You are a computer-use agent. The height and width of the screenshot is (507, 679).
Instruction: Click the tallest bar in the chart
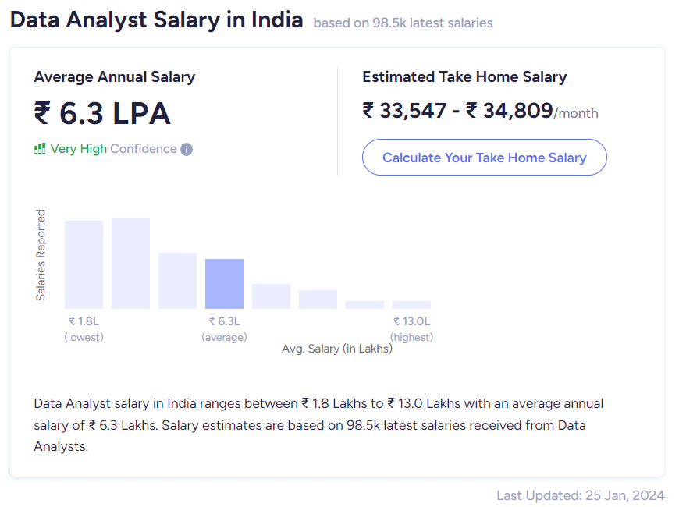[x=130, y=263]
